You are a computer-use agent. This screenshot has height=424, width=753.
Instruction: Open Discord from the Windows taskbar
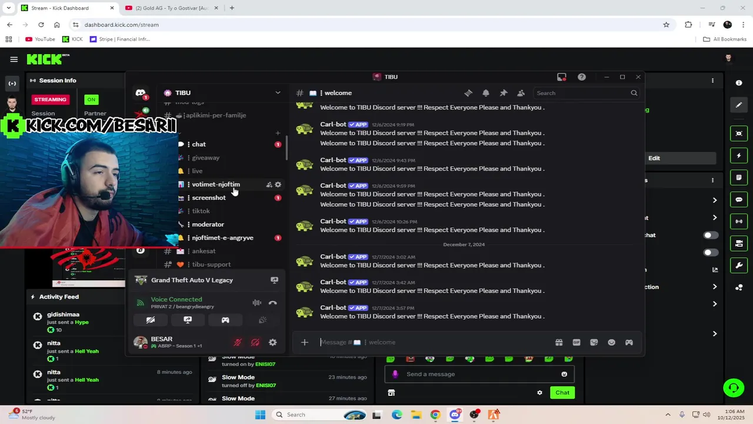[455, 415]
